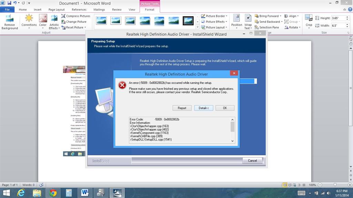Image resolution: width=353 pixels, height=198 pixels.
Task: Open the Picture Layout dropdown
Action: (214, 27)
